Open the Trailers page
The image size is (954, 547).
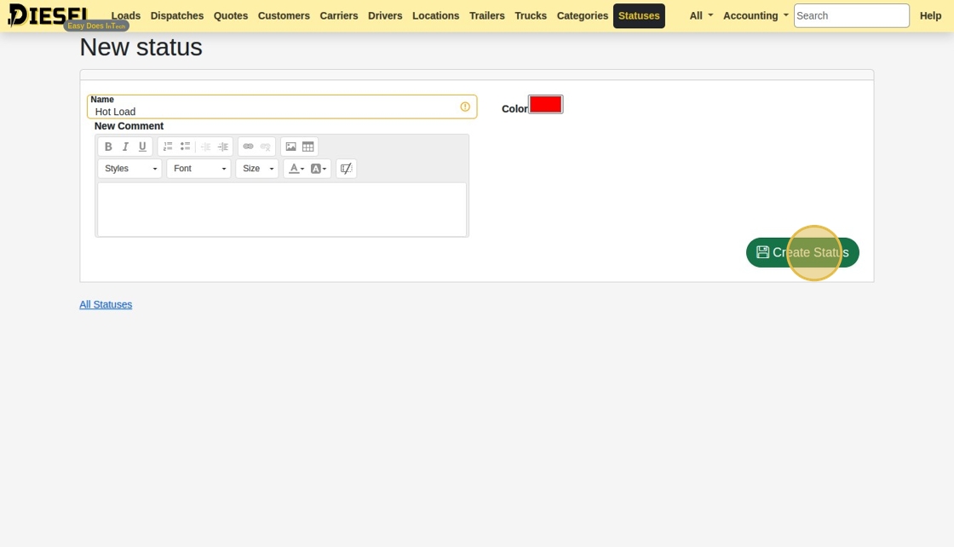[x=486, y=16]
